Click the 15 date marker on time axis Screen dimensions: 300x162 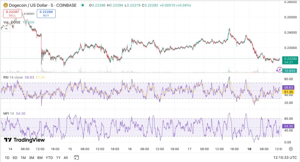point(70,149)
